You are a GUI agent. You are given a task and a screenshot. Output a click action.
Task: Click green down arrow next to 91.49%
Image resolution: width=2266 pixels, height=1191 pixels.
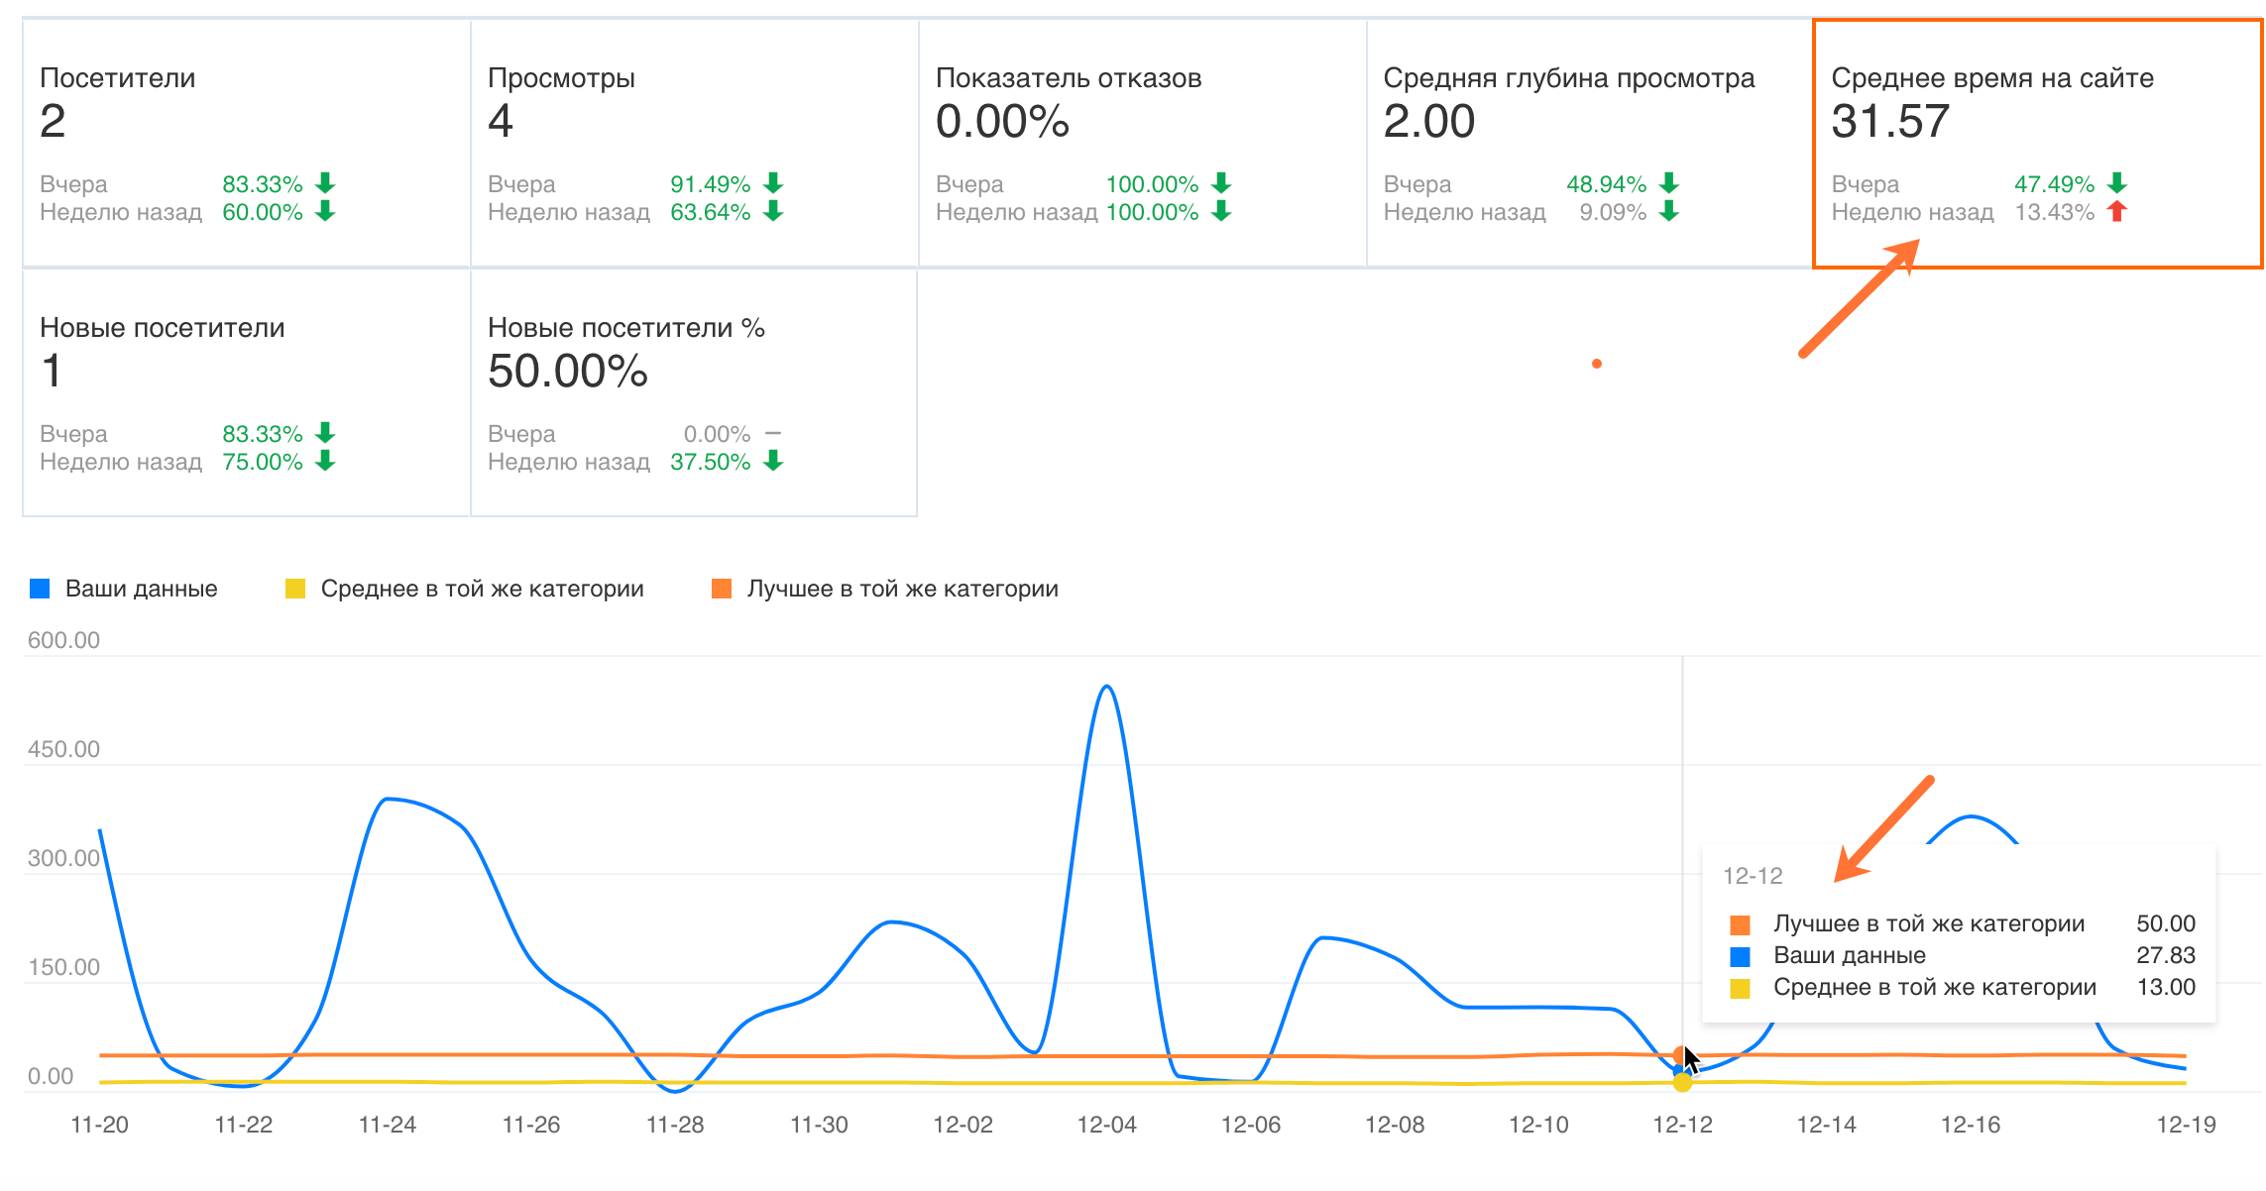773,183
